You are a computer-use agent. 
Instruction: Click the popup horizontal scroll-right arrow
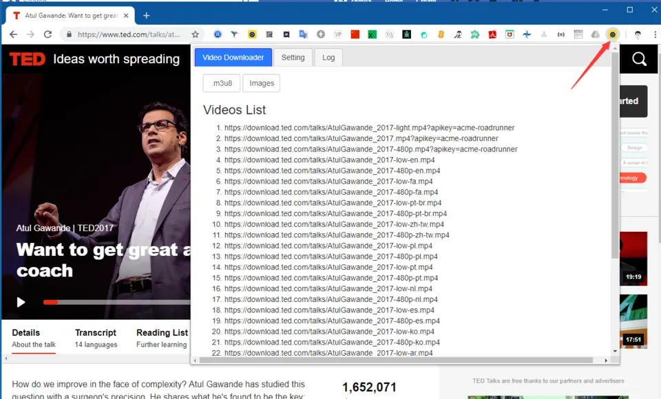pyautogui.click(x=606, y=360)
